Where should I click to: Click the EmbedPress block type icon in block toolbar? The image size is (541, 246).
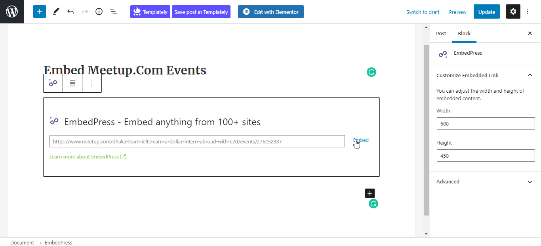[x=53, y=83]
